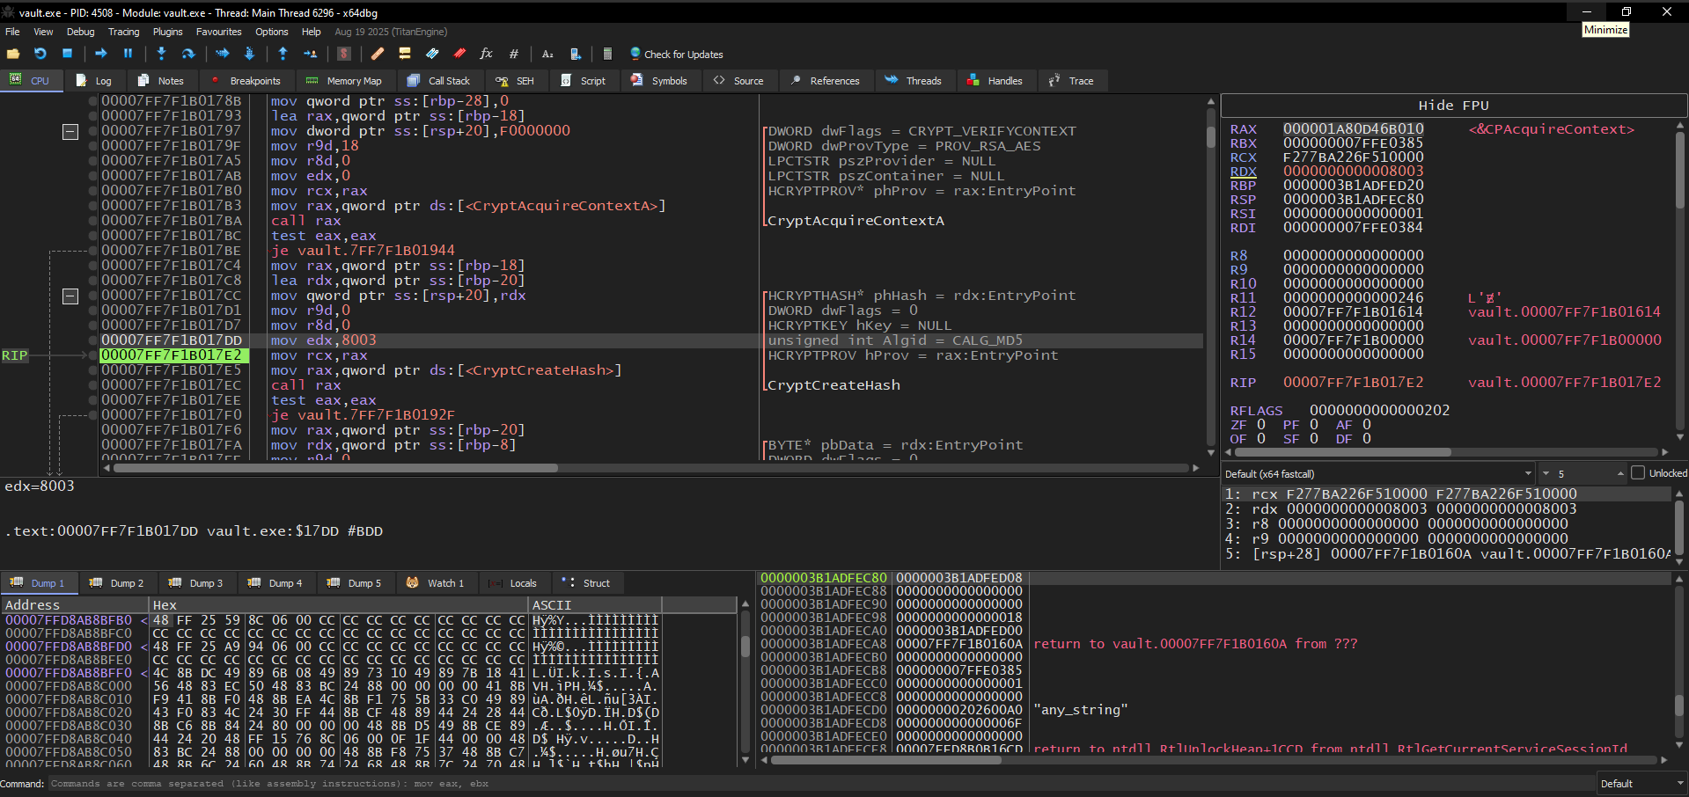The image size is (1689, 797).
Task: Collapse the CryptAcquireContextA argument block box
Action: [70, 132]
